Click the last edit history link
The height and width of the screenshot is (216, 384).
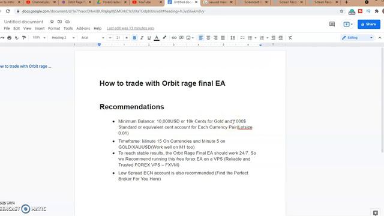tap(130, 28)
